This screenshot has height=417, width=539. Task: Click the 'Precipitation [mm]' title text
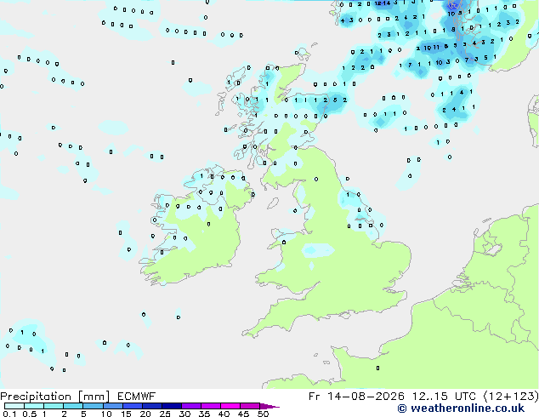54,397
